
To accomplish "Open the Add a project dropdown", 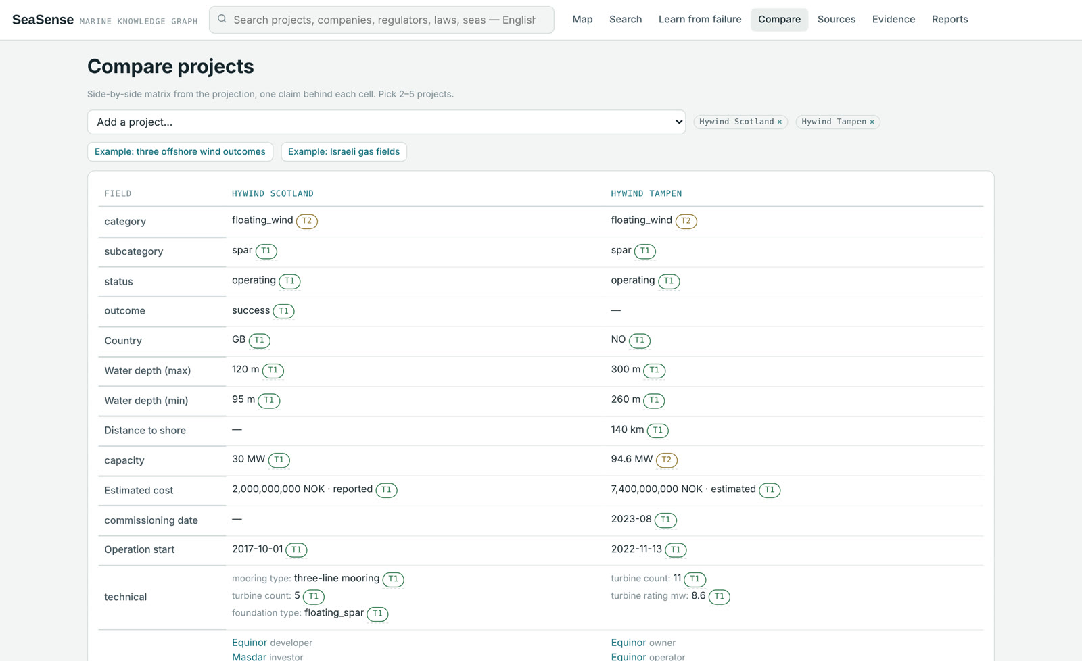I will click(x=386, y=122).
